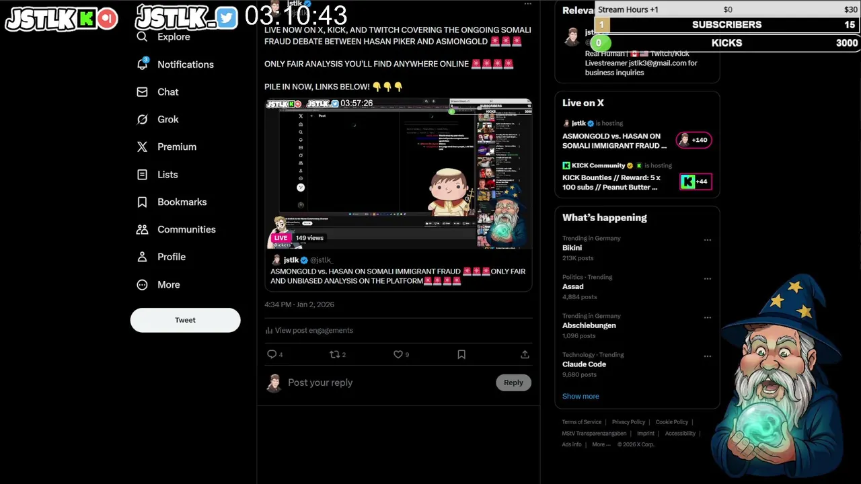Click the Chat envelope icon
Image resolution: width=861 pixels, height=484 pixels.
(x=142, y=92)
